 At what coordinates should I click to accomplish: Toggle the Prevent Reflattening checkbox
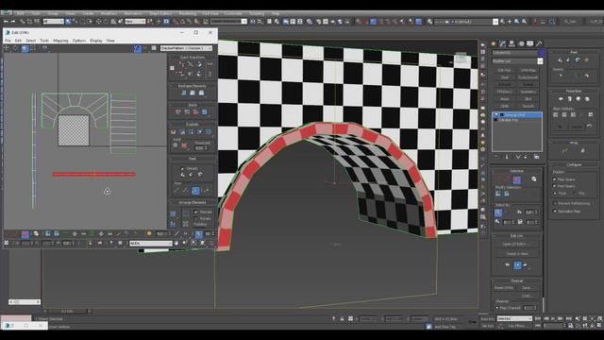tap(555, 203)
